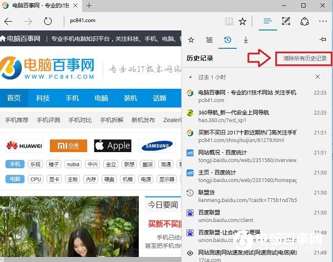The height and width of the screenshot is (262, 333).
Task: Add page to favorites star in toolbar
Action: [243, 21]
